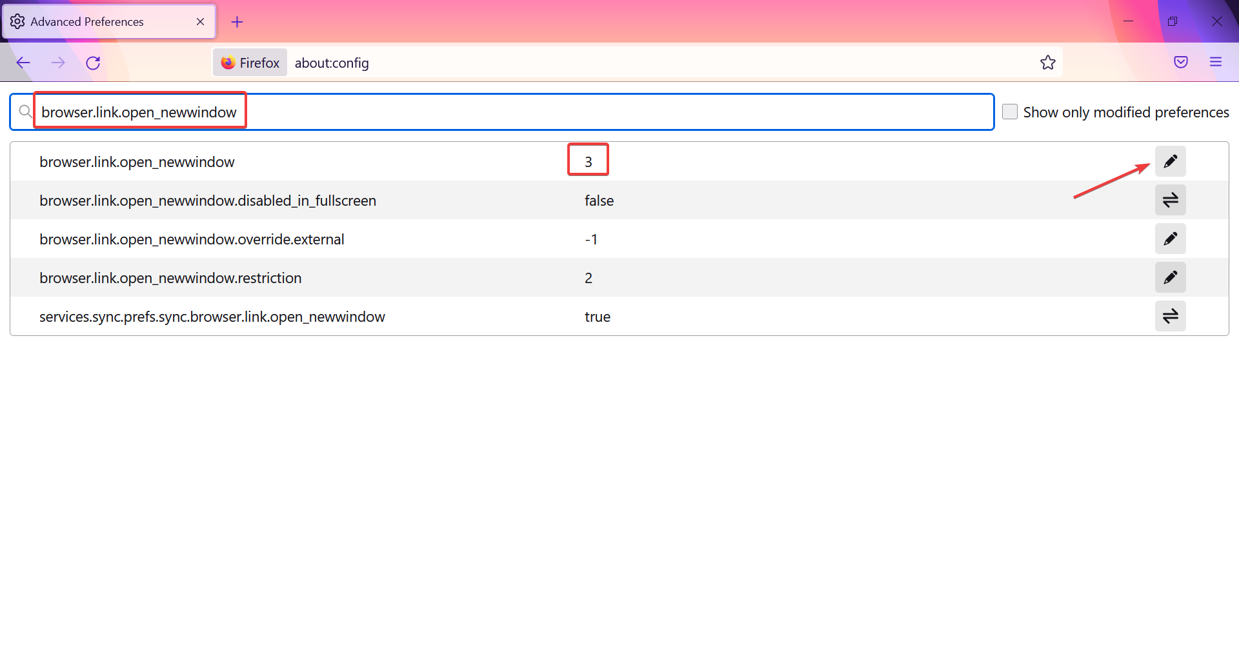Click the forward navigation arrow
The width and height of the screenshot is (1239, 650).
(x=58, y=63)
